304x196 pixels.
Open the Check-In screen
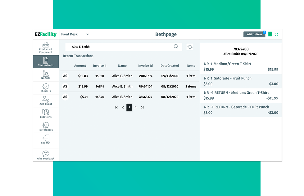[x=46, y=87]
